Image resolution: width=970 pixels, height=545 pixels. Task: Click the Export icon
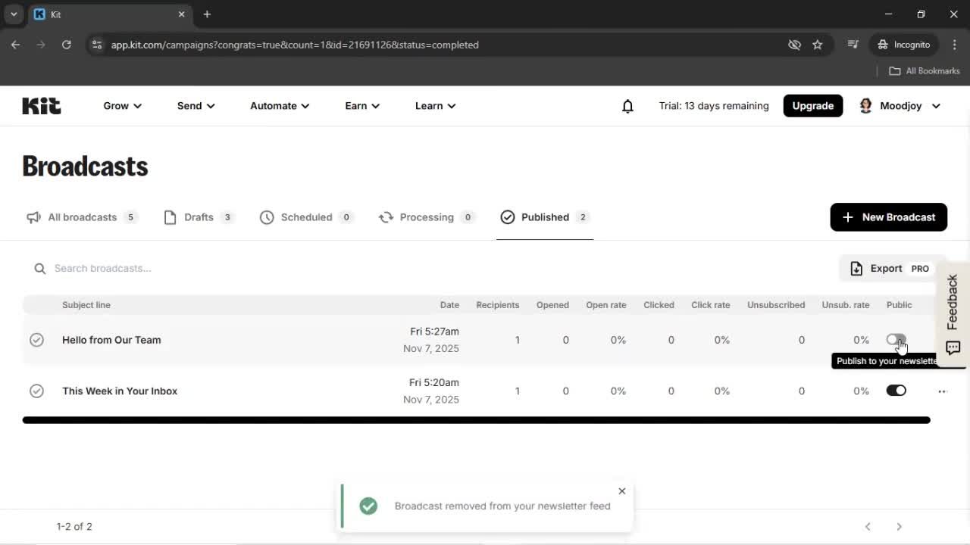856,268
